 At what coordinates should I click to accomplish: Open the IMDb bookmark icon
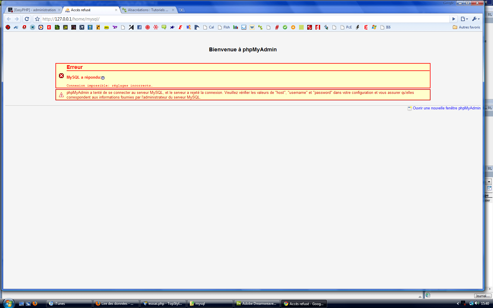(x=107, y=27)
